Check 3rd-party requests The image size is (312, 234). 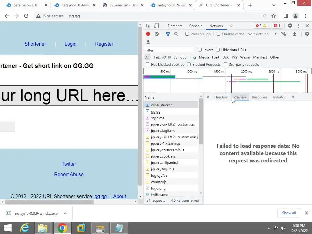(225, 64)
